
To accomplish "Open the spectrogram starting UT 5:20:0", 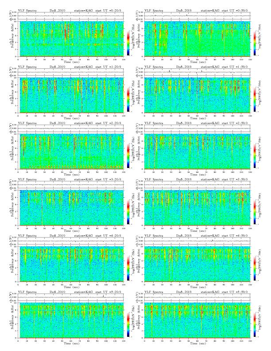I will (72, 320).
